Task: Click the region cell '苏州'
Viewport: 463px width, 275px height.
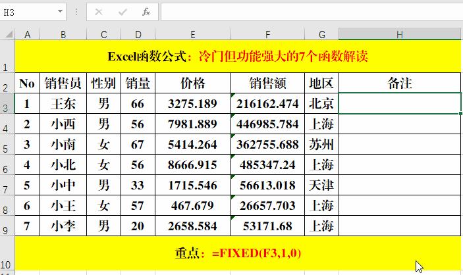Action: (321, 144)
